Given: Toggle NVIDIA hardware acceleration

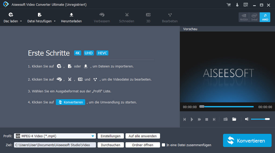Looking at the screenshot, I should 244,17.
